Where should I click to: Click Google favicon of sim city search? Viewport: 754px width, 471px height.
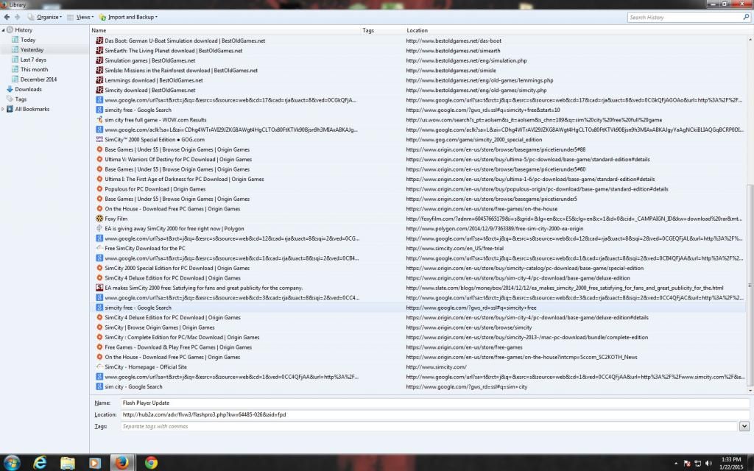point(99,386)
